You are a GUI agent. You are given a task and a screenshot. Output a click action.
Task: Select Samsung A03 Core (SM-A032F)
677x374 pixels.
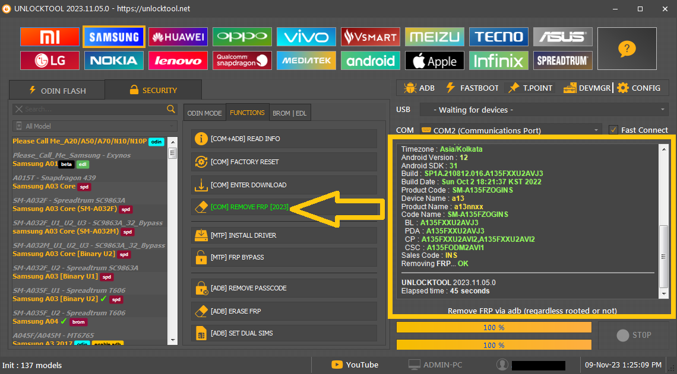[x=65, y=209]
